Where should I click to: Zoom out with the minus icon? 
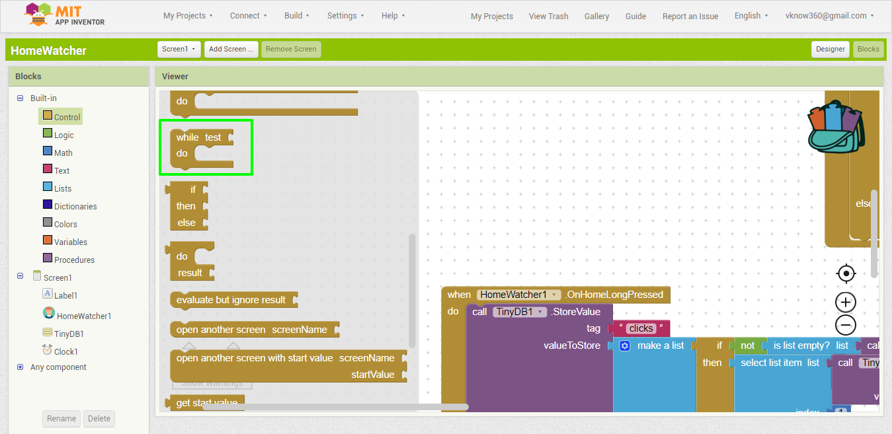846,325
